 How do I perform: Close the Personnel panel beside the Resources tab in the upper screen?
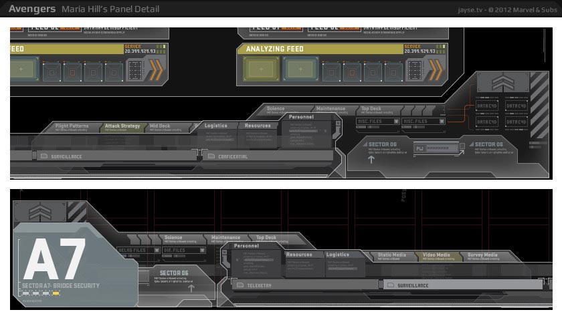point(338,123)
